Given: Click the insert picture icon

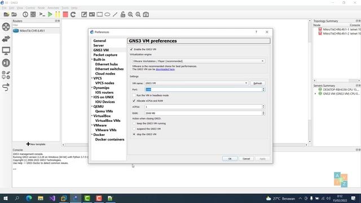Looking at the screenshot, I should coord(92,15).
